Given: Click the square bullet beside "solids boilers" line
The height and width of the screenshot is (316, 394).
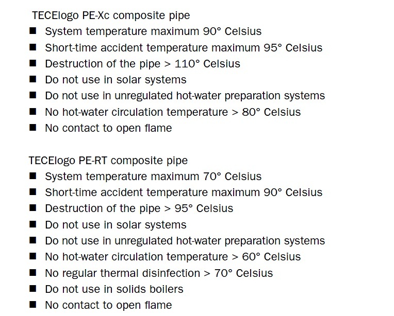Looking at the screenshot, I should 33,288.
